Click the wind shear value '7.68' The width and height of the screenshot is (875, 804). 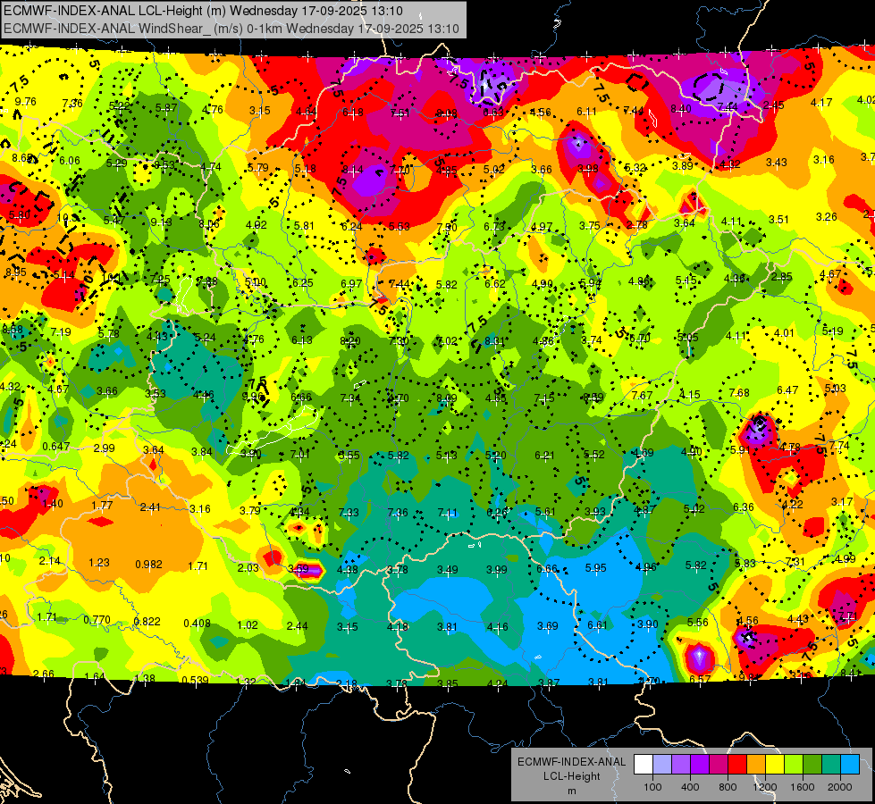[739, 393]
